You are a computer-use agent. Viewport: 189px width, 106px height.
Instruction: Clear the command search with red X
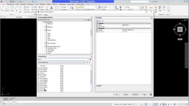click(91, 59)
